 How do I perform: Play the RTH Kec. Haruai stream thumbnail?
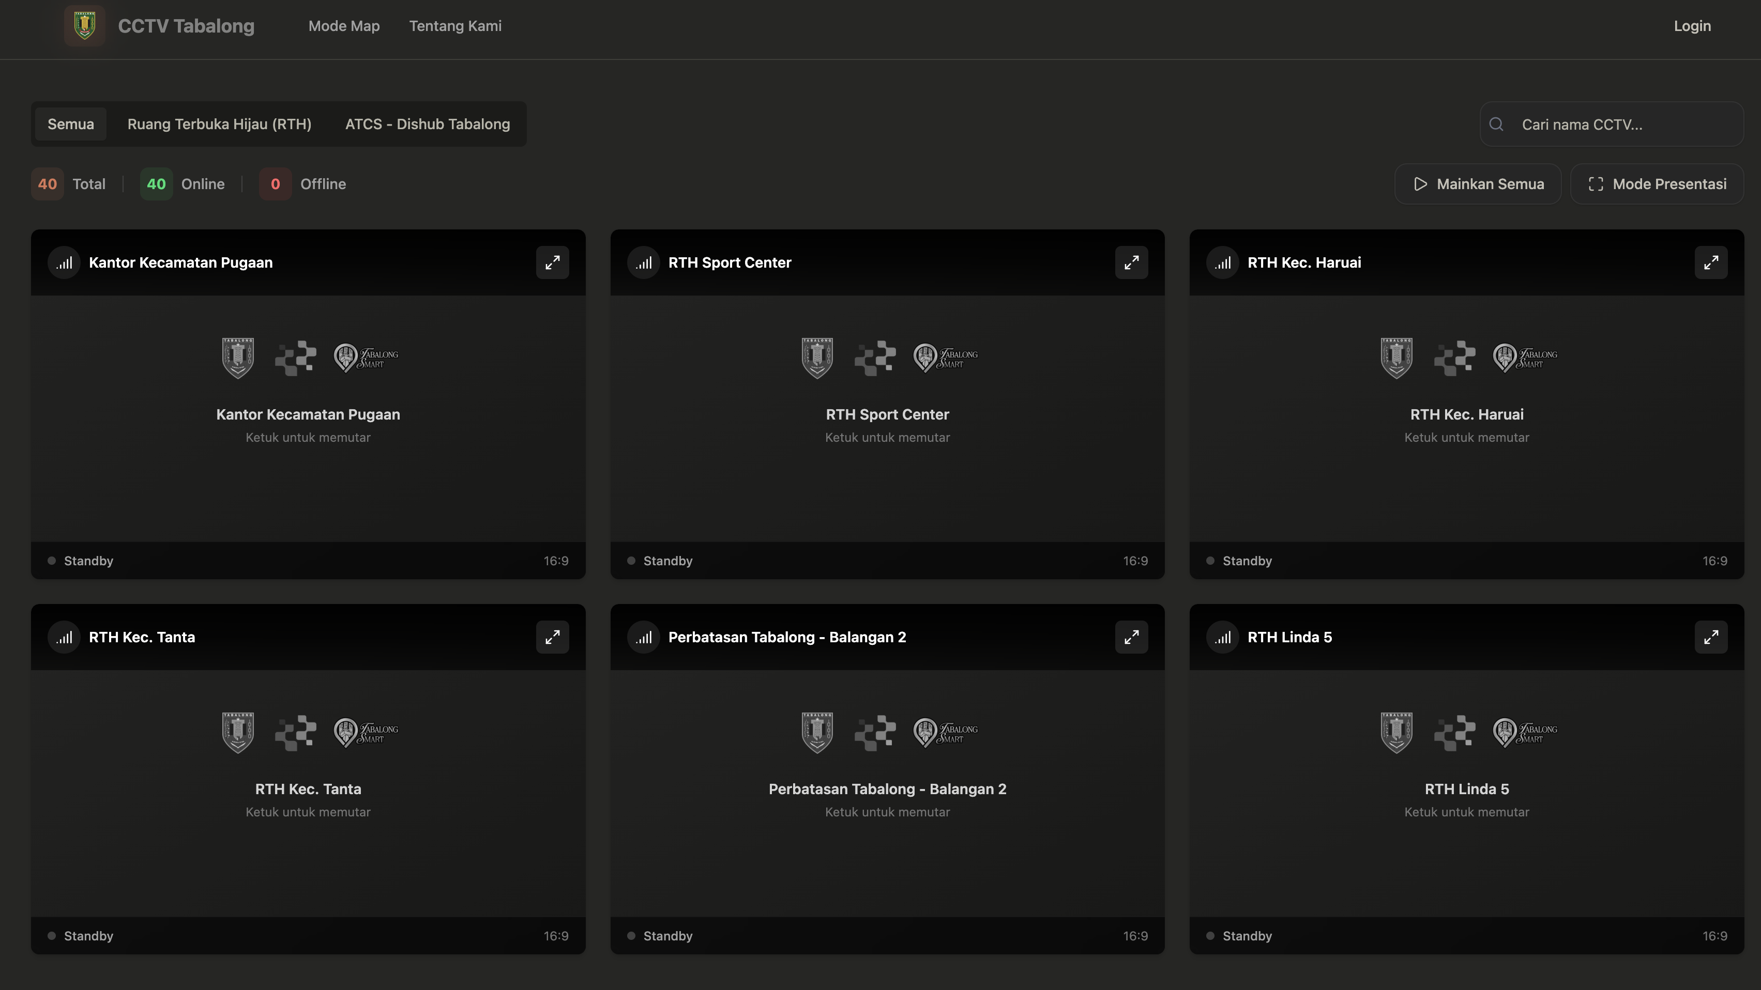coord(1466,418)
